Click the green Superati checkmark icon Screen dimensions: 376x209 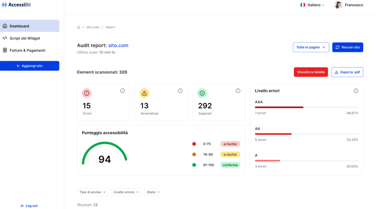pyautogui.click(x=202, y=93)
